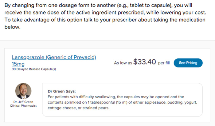Screen dimensions: 215x126
Task: Click the 'contents sprinkled on 1 tablespoonful' line
Action: pos(122,102)
